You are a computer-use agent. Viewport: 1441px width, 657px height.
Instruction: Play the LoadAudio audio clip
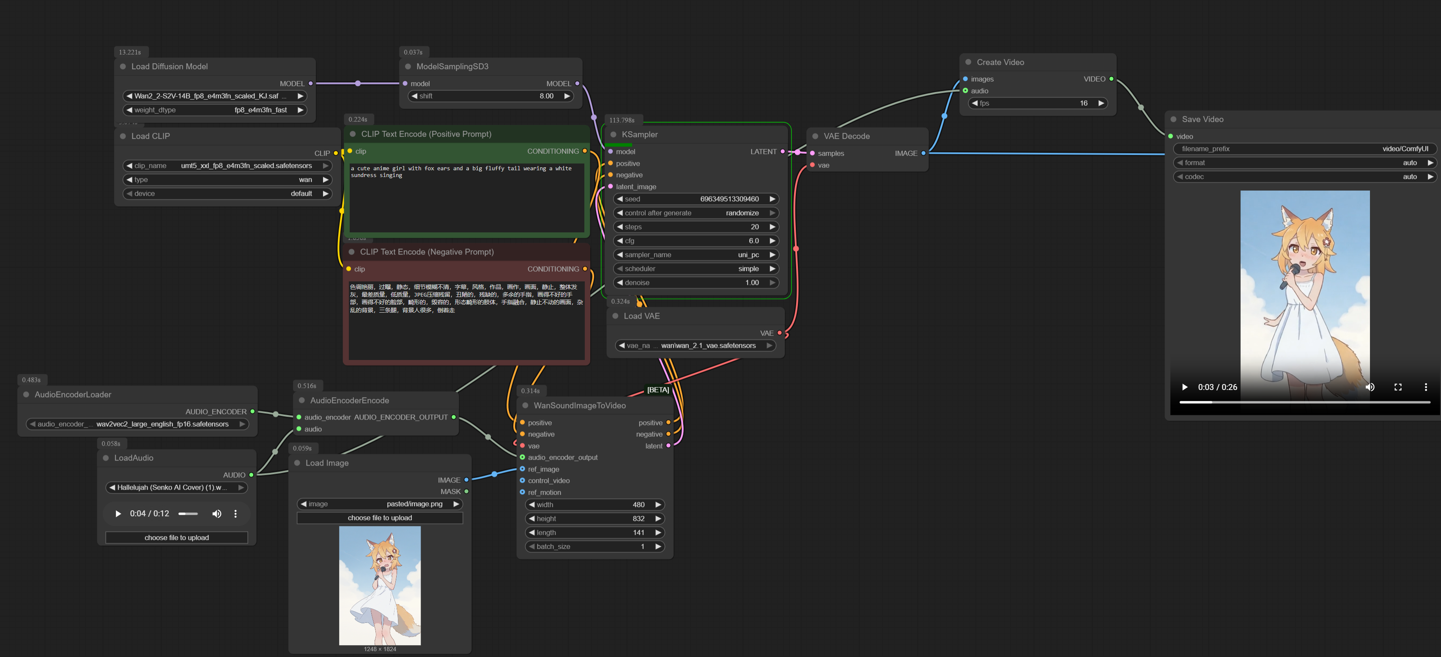(118, 514)
